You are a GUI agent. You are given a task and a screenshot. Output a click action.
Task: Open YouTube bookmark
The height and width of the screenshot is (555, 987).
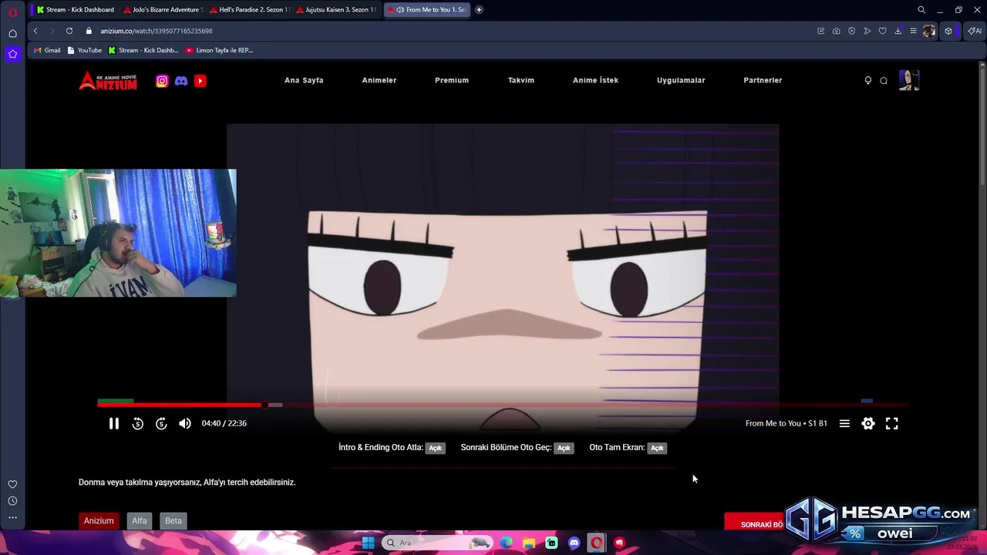tap(84, 50)
